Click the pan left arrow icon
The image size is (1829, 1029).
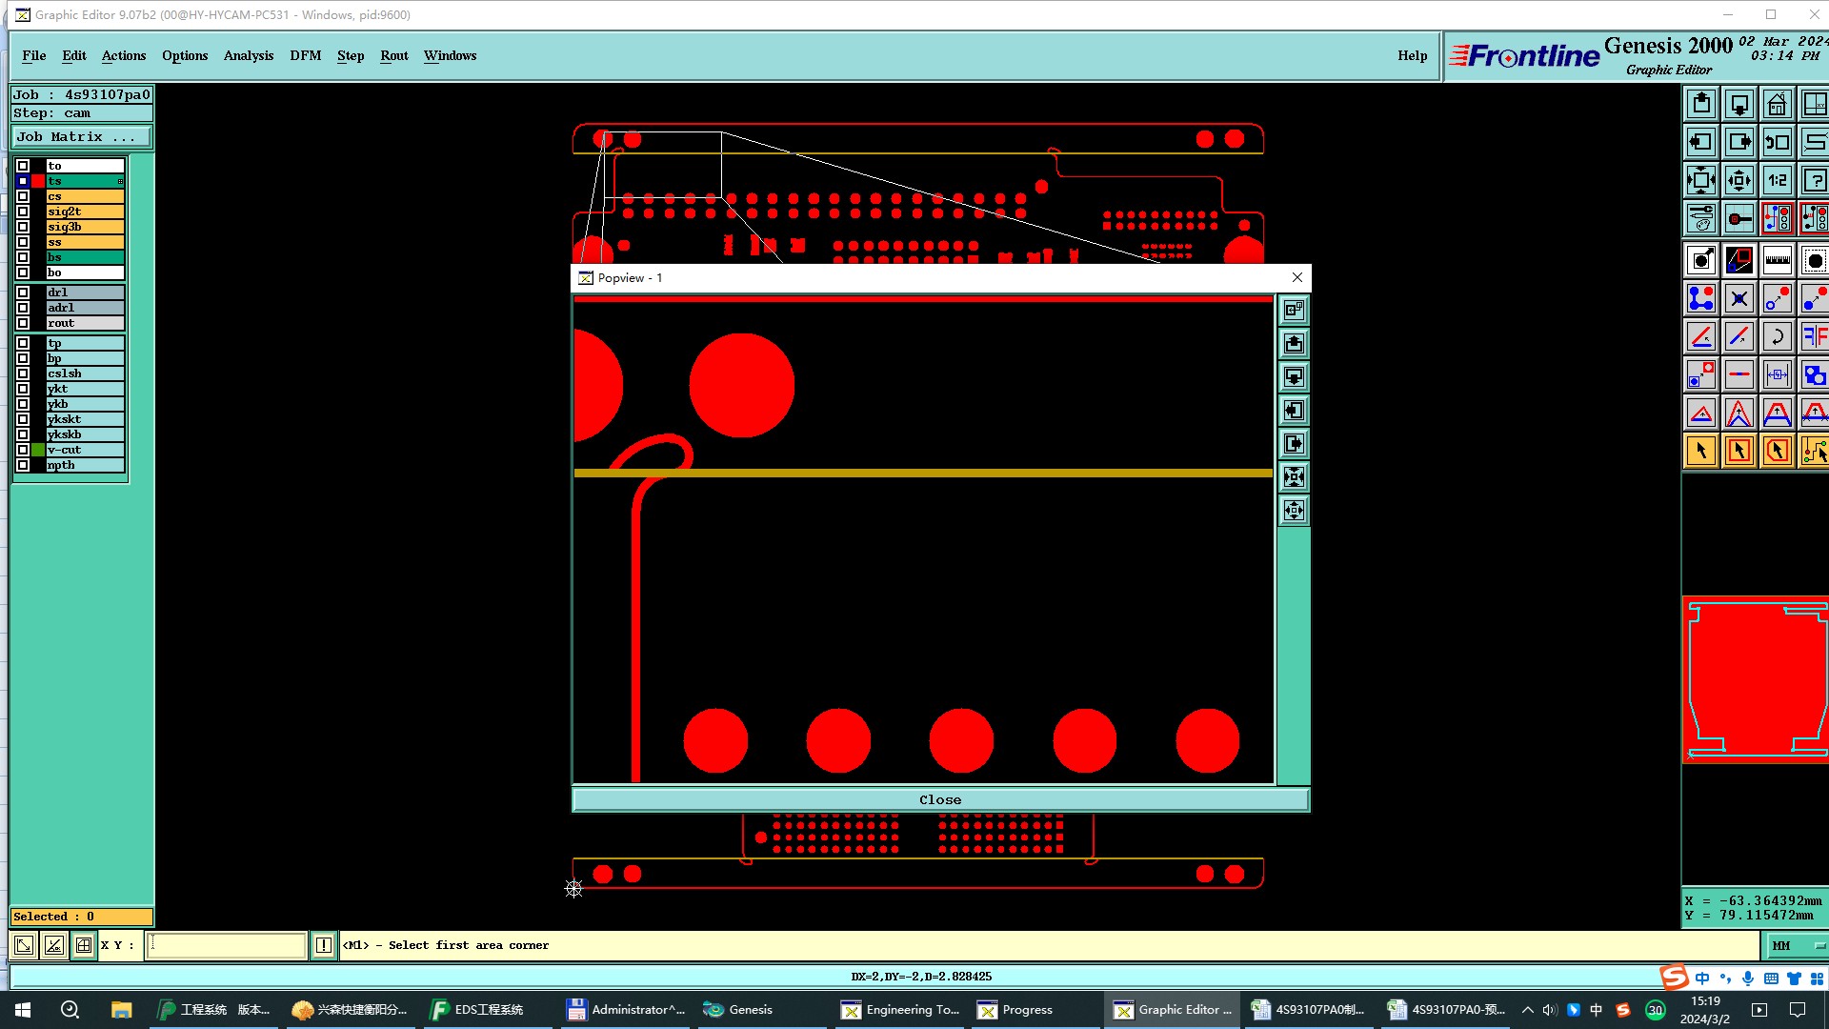(1700, 142)
